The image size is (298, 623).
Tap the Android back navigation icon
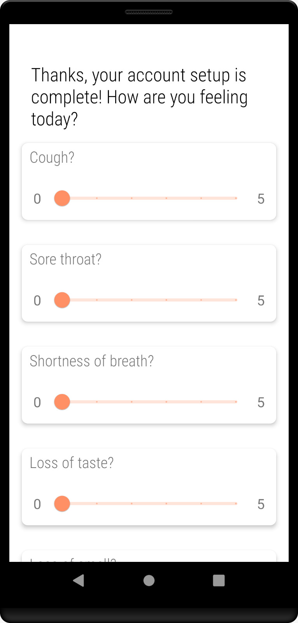coord(79,580)
